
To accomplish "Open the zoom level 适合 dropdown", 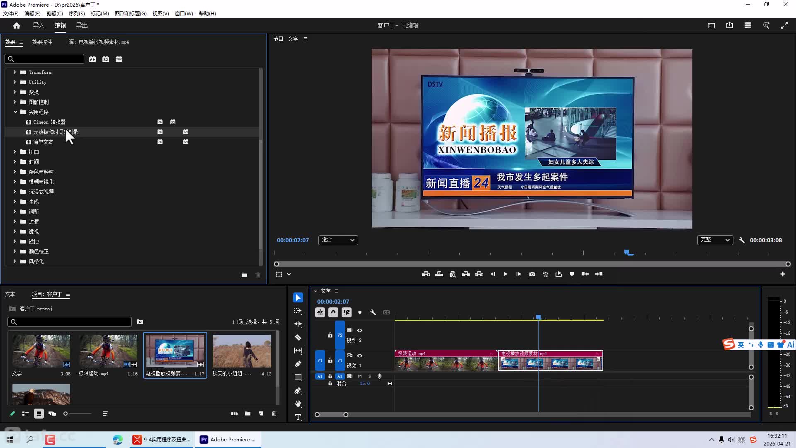I will (x=338, y=240).
